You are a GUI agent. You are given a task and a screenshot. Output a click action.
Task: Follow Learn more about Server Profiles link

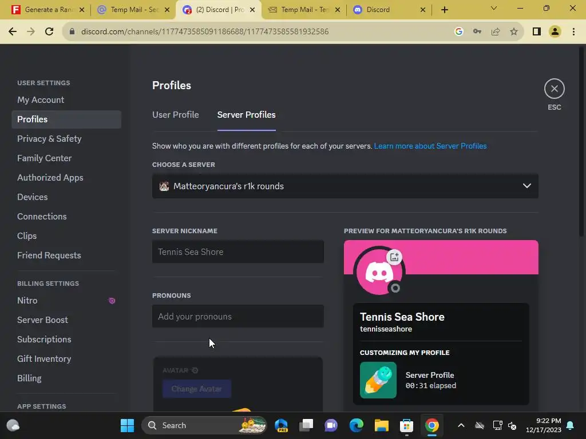click(430, 146)
